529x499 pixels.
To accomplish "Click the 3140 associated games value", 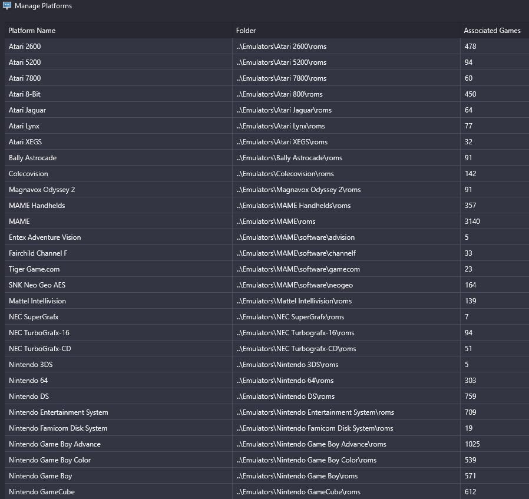I will coord(472,222).
